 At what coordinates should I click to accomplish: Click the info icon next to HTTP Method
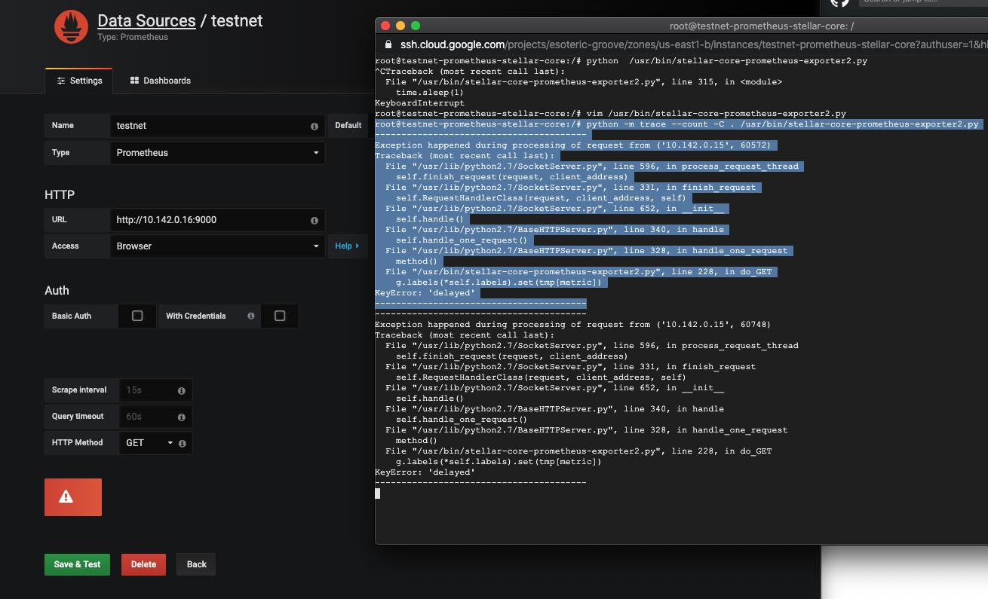click(181, 443)
